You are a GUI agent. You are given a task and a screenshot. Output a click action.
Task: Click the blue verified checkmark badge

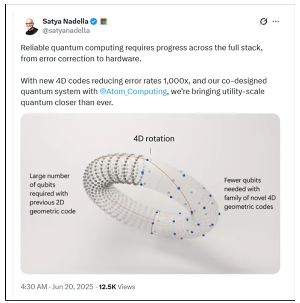pos(94,21)
